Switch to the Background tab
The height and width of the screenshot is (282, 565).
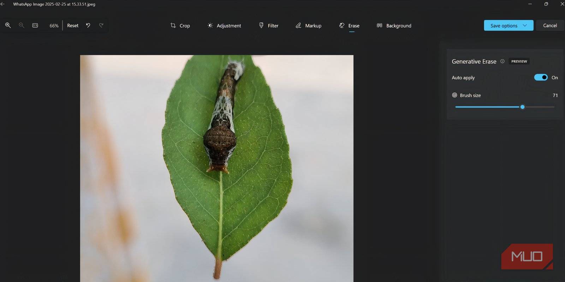coord(394,26)
